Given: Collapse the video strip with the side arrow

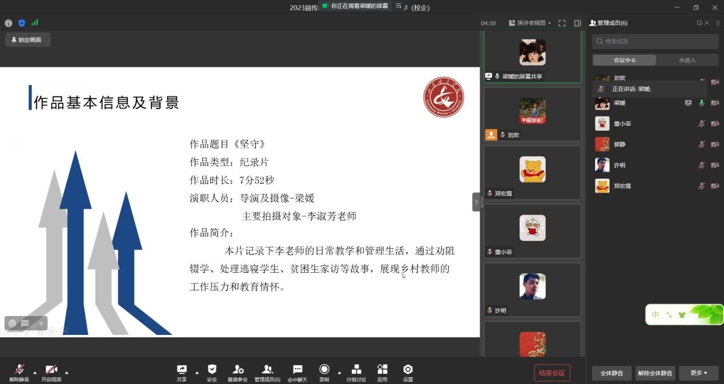Looking at the screenshot, I should point(476,202).
